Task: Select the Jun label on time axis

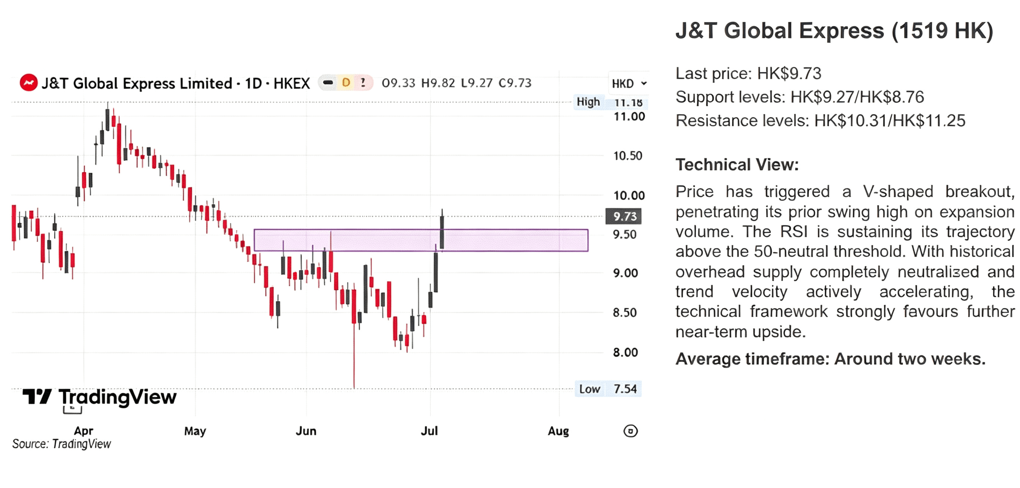Action: point(306,431)
